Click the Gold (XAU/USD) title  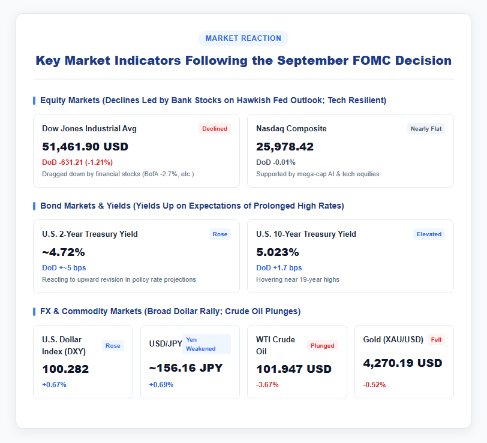[393, 340]
